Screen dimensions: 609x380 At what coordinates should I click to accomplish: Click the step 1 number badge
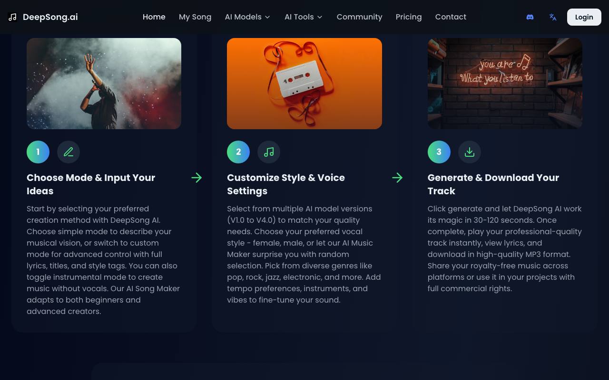pos(38,152)
